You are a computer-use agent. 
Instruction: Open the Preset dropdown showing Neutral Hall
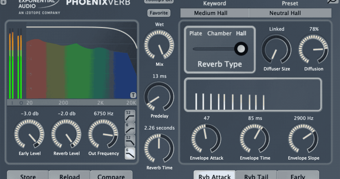click(x=290, y=13)
